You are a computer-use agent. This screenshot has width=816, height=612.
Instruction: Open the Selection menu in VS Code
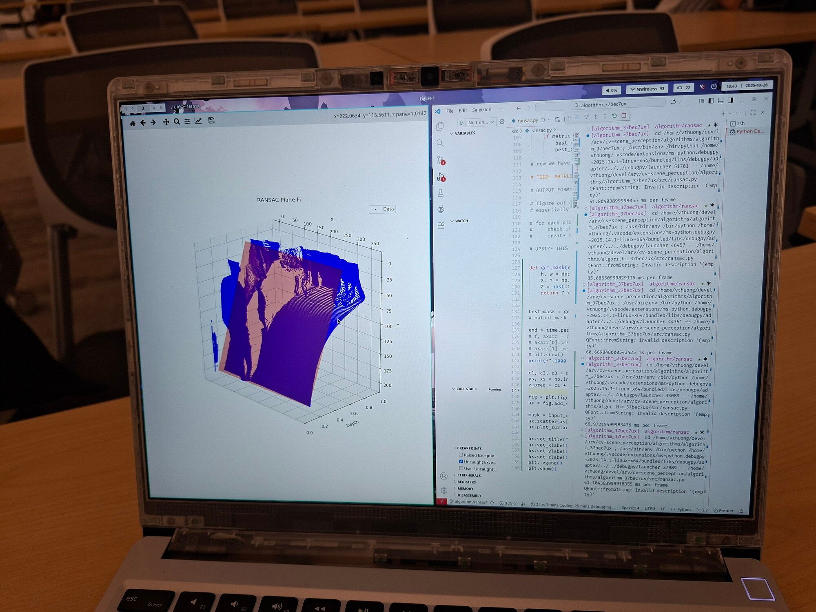click(482, 110)
